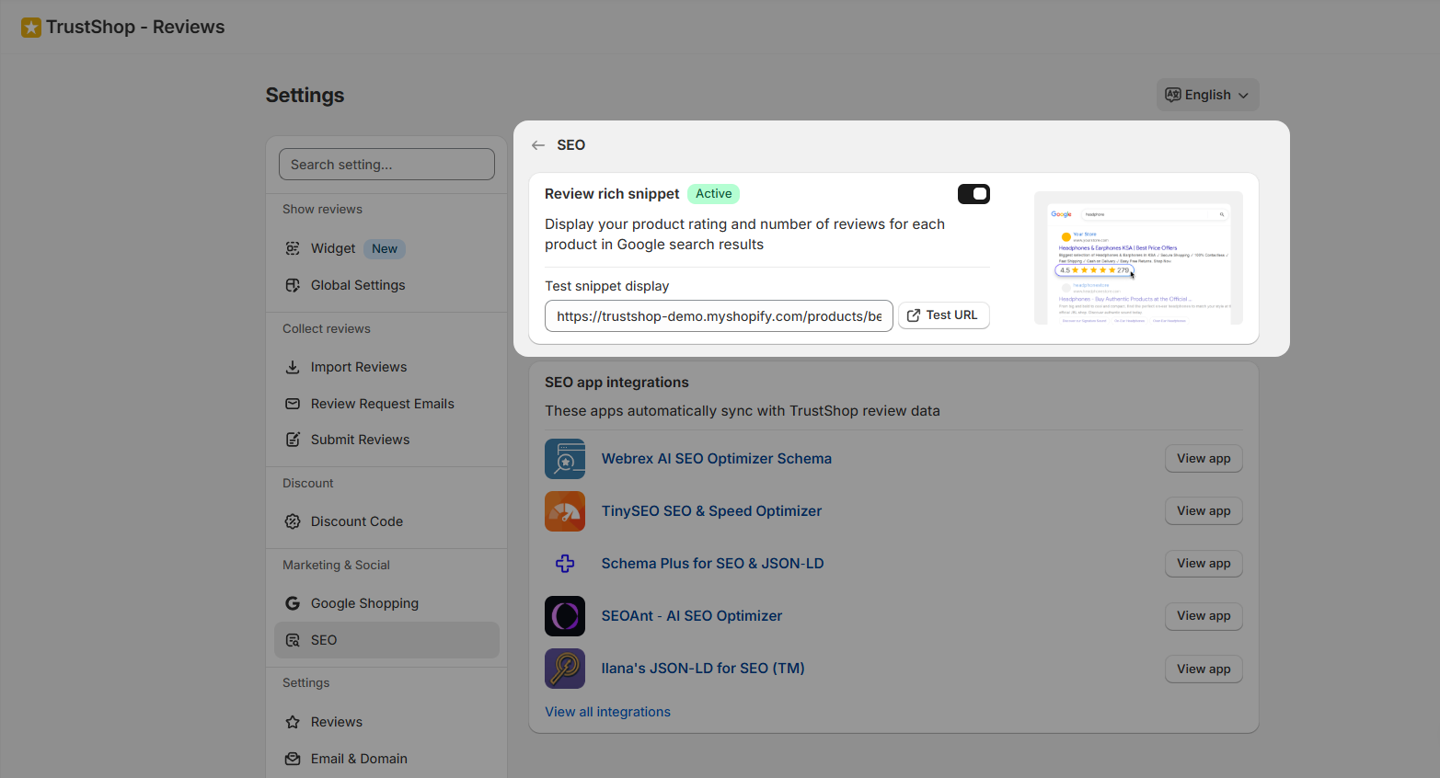Click the TinySEO speed optimizer app icon
This screenshot has height=778, width=1440.
click(565, 511)
